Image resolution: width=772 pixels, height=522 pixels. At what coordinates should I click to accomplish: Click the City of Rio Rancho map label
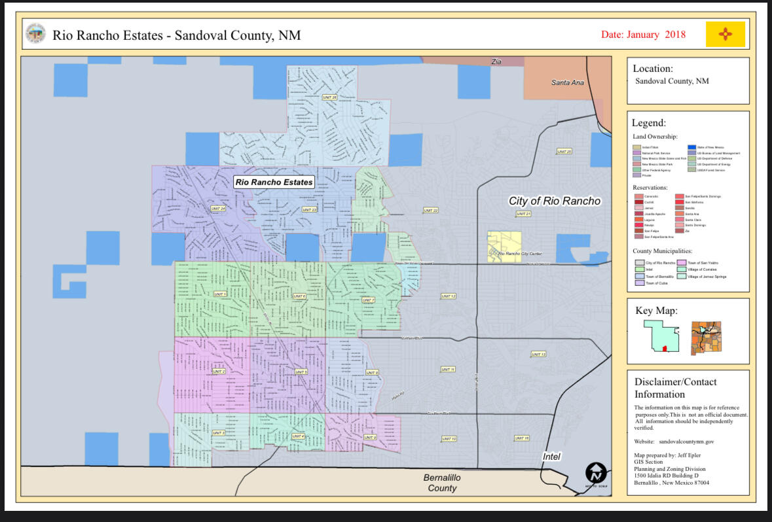(554, 201)
